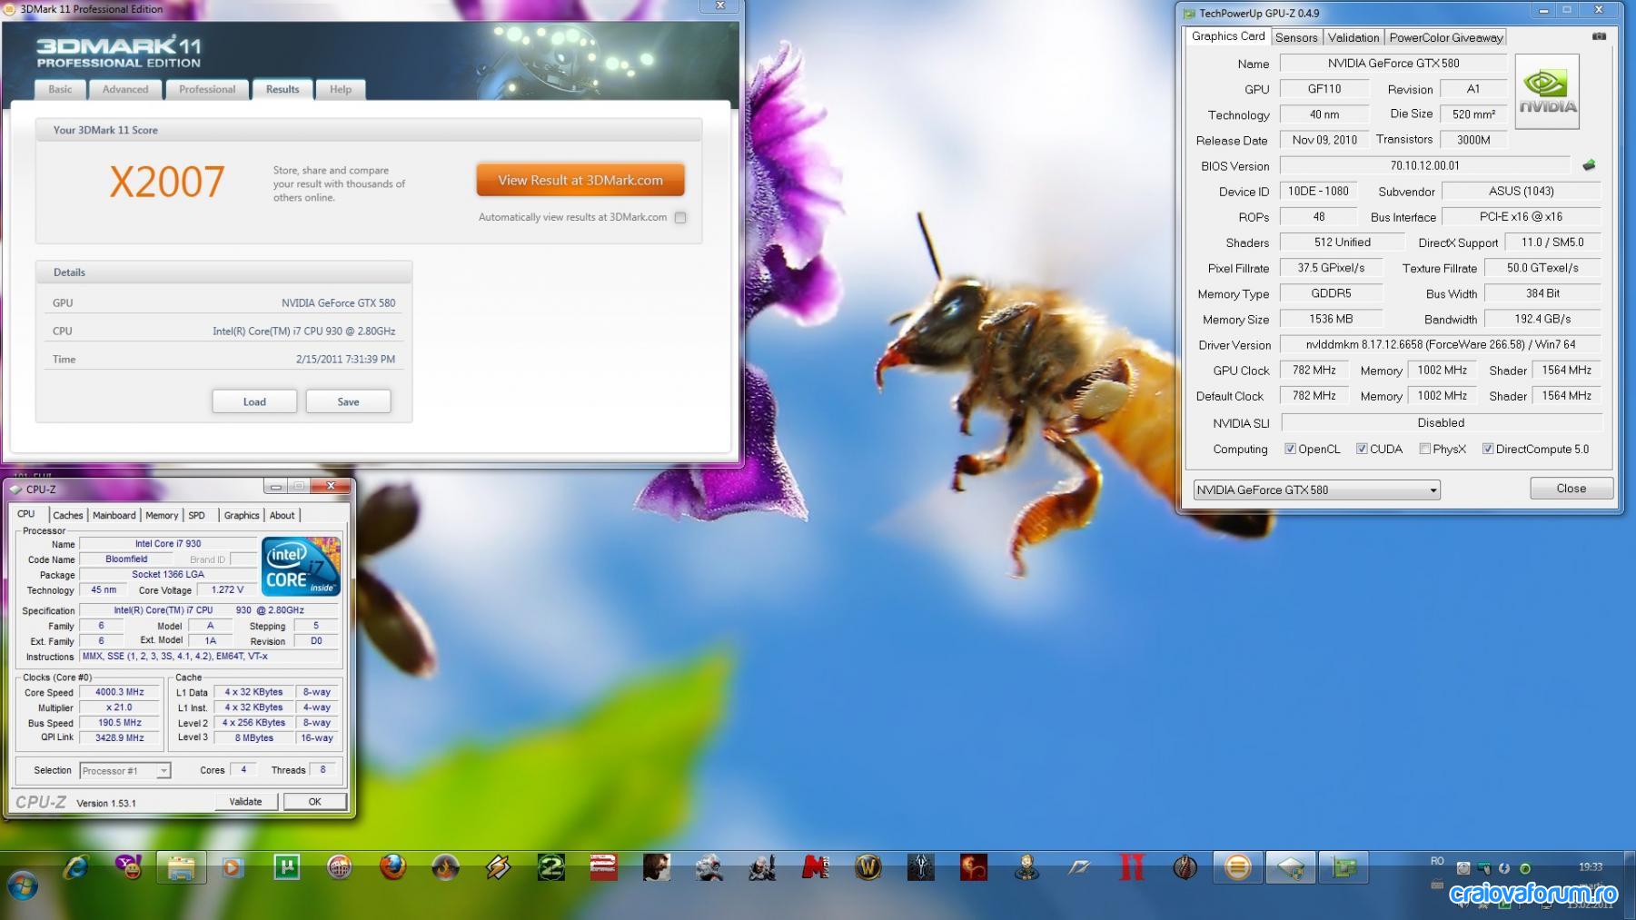Open the GPU-Z graphics card taskbar button
This screenshot has width=1636, height=920.
tap(1344, 868)
